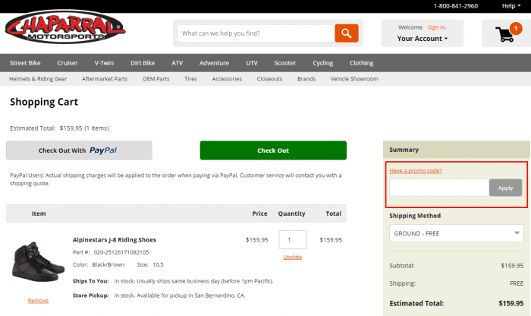Remove the riding shoes from cart
The image size is (531, 316).
pos(38,300)
